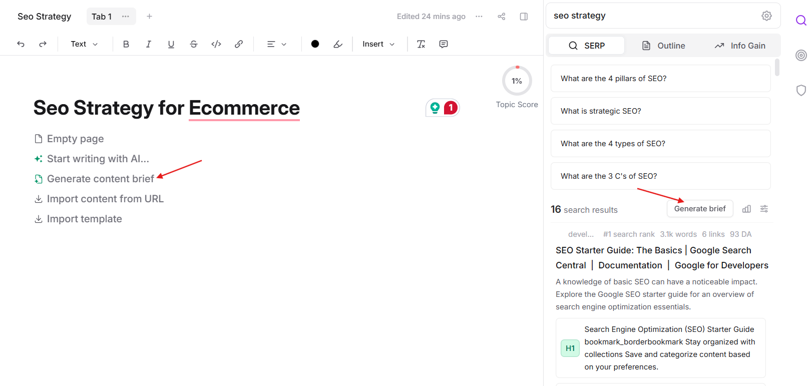Toggle the side panel layout

[524, 17]
